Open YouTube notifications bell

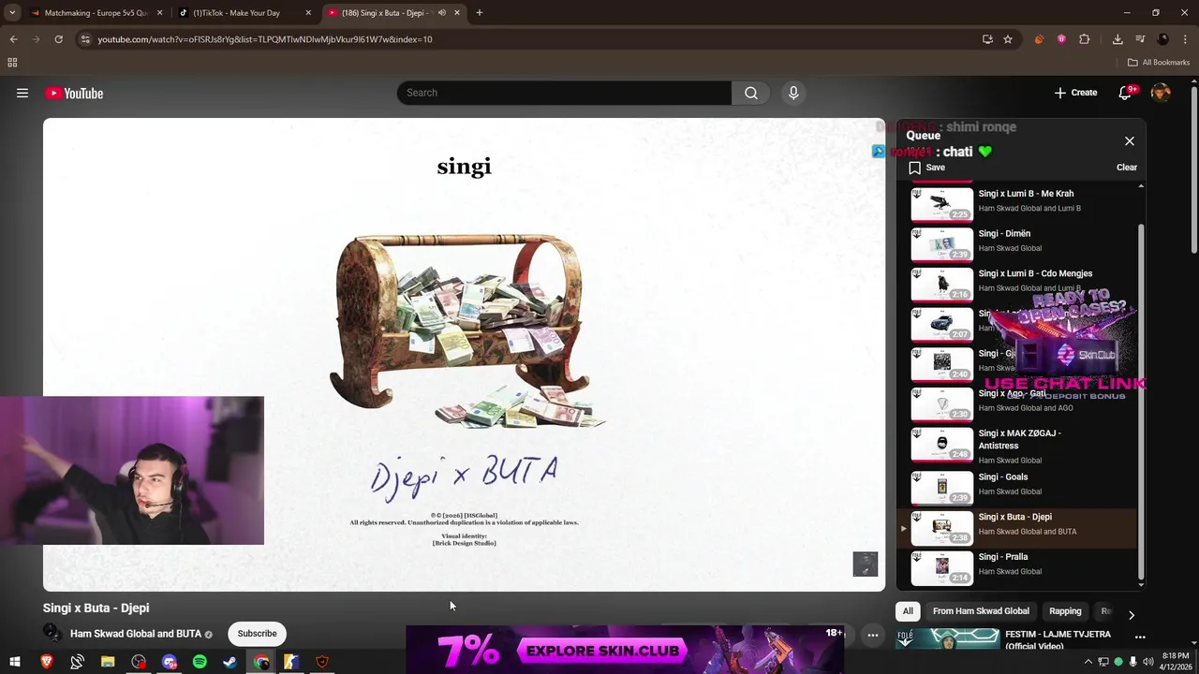point(1125,93)
